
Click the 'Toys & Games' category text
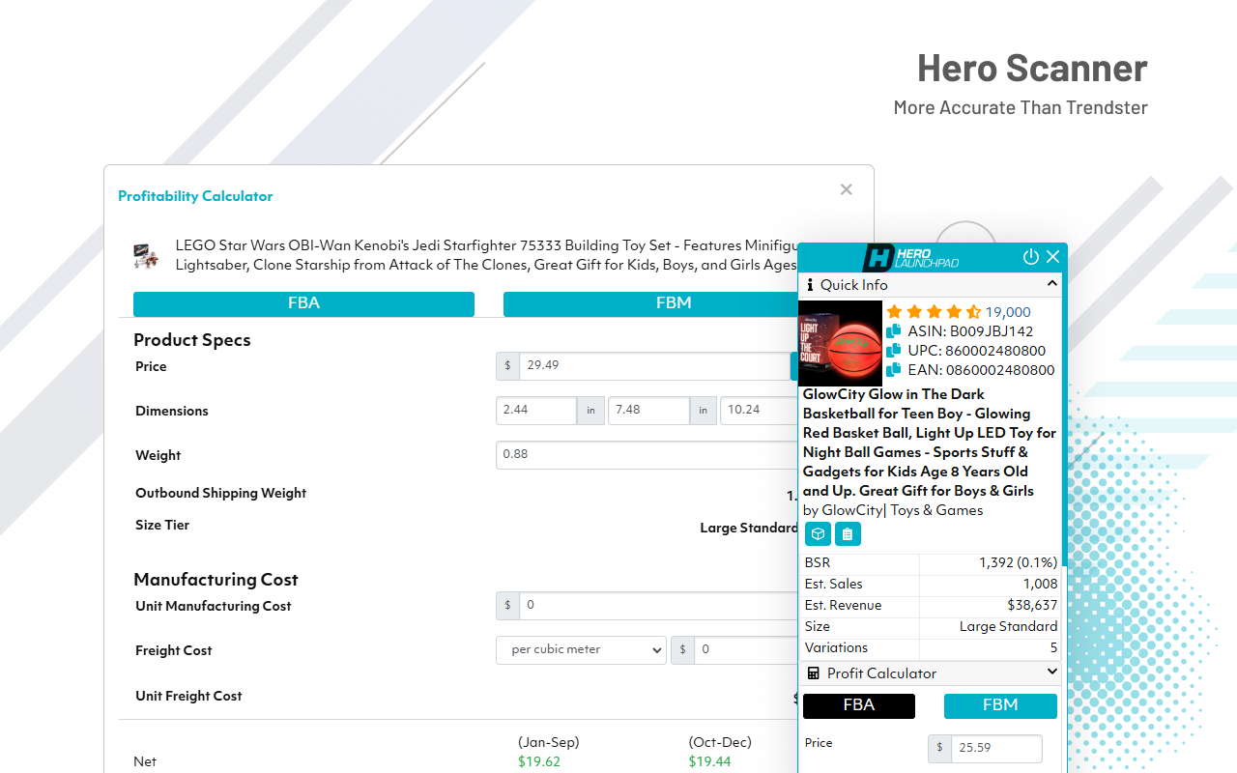click(936, 510)
